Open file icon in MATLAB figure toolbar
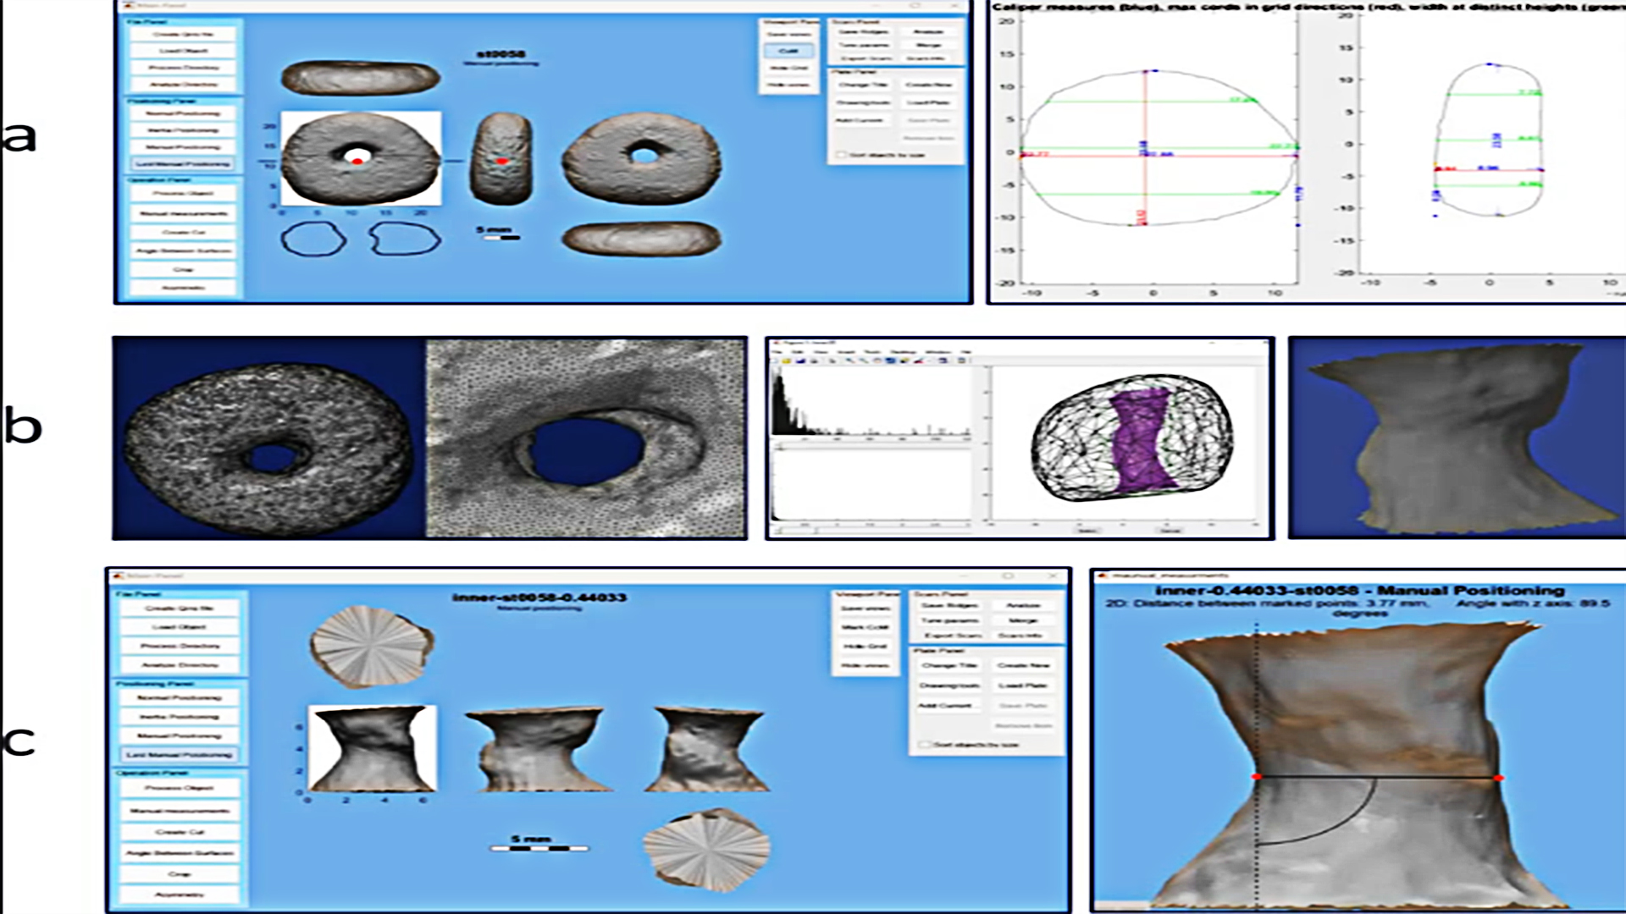The image size is (1626, 914). pos(786,361)
